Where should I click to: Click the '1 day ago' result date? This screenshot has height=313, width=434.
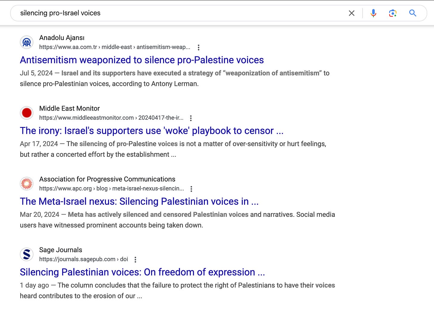click(x=35, y=285)
